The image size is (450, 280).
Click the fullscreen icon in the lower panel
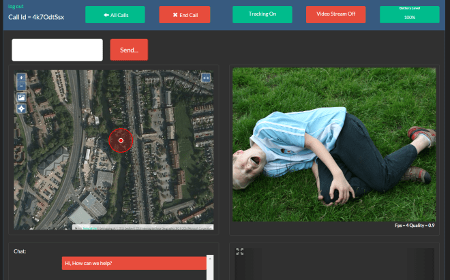coord(240,251)
